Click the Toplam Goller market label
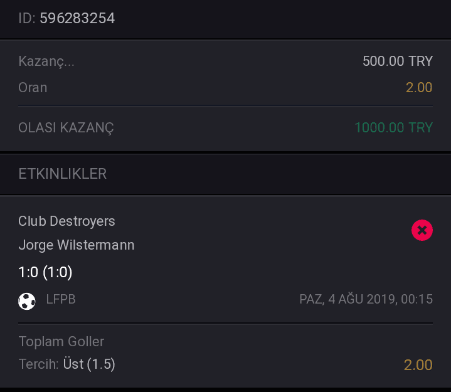Image resolution: width=451 pixels, height=392 pixels. (61, 342)
